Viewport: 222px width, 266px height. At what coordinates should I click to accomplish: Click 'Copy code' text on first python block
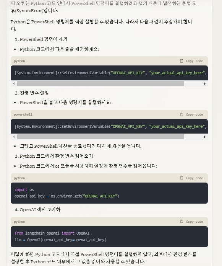coord(194,61)
